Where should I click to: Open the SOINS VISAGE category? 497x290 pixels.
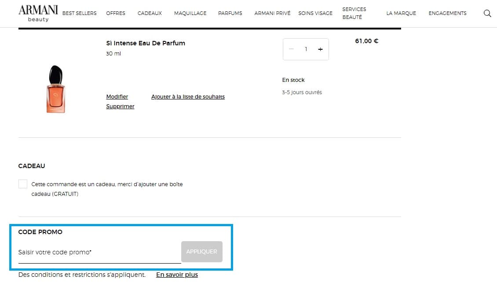(x=315, y=13)
